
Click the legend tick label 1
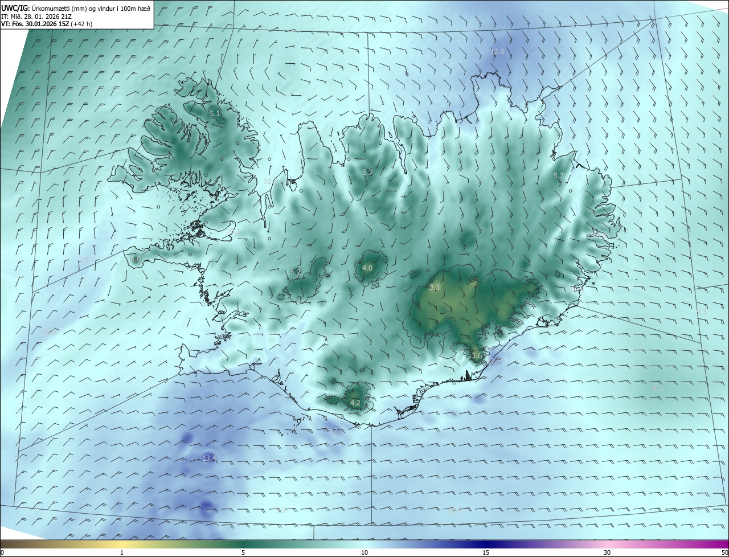pos(122,552)
